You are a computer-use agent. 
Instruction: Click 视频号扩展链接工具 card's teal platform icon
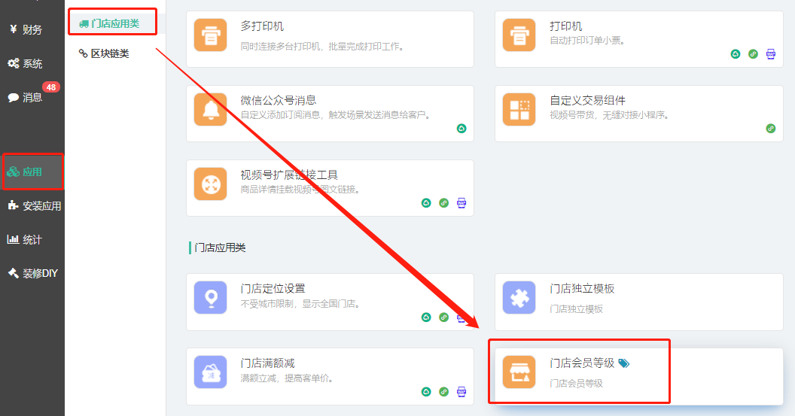(426, 203)
